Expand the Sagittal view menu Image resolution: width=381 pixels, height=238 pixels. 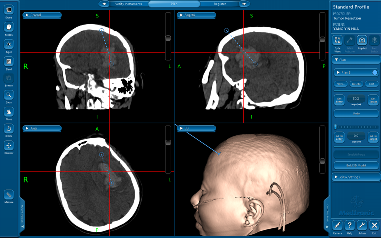coord(196,15)
